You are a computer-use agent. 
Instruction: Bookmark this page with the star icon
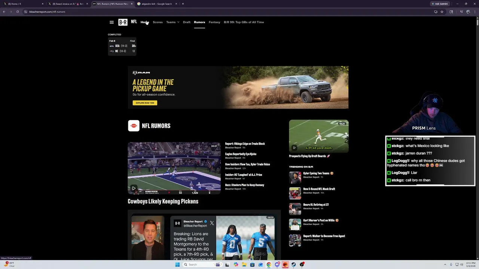(x=442, y=12)
